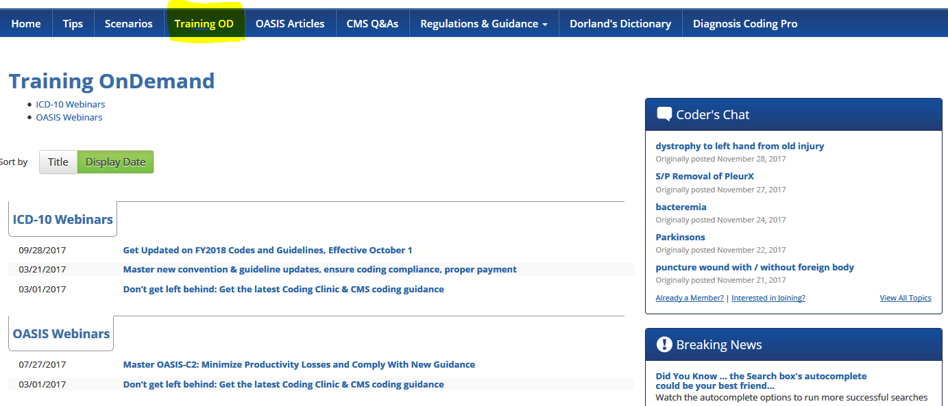This screenshot has width=948, height=406.
Task: Open the Scenarios menu item
Action: pyautogui.click(x=128, y=23)
